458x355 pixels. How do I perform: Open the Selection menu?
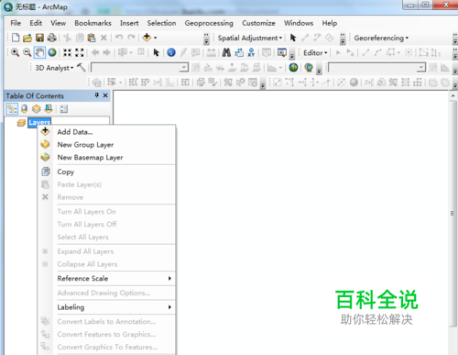tap(161, 23)
